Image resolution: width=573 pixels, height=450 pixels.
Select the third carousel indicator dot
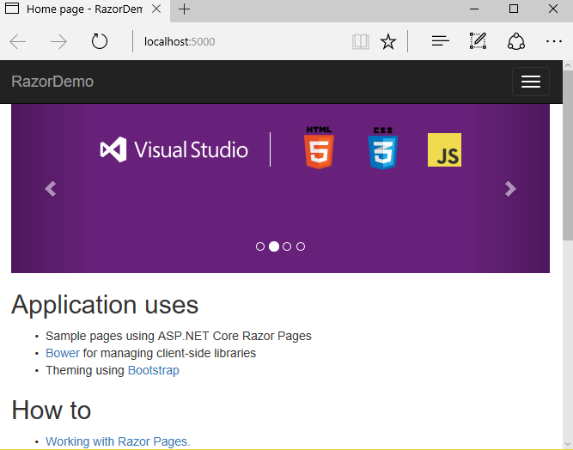tap(287, 246)
